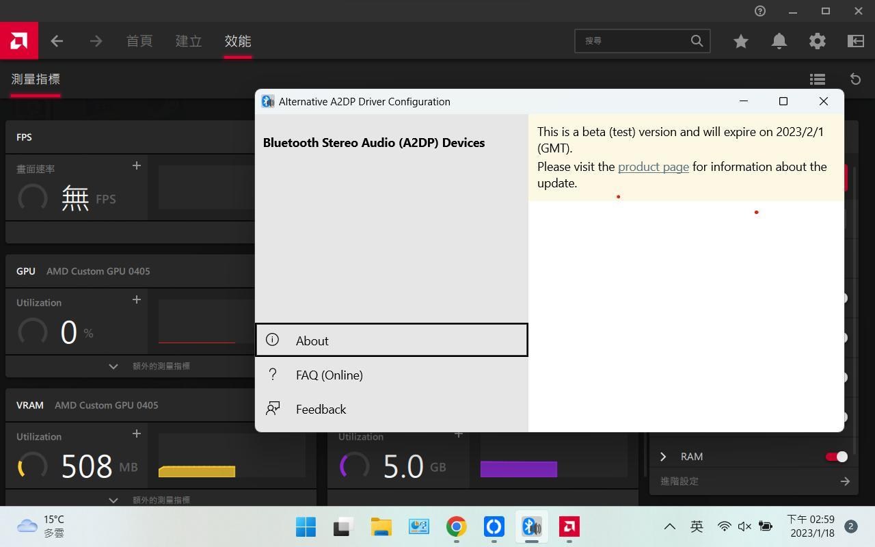
Task: Expand extra metrics under GPU utilization
Action: coord(113,366)
